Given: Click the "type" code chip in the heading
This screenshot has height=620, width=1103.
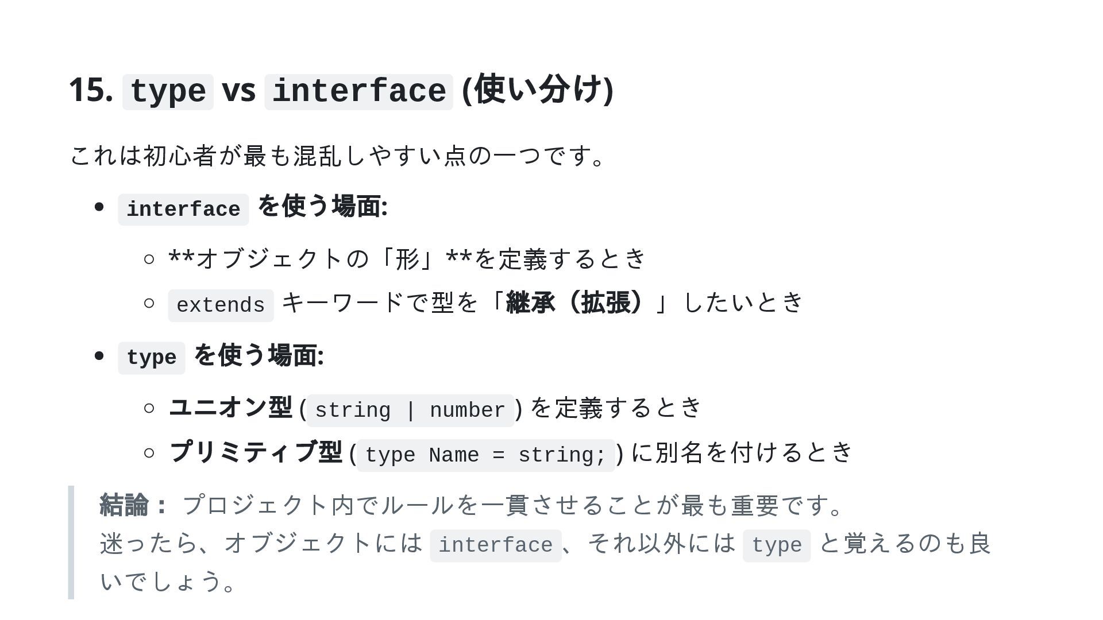Looking at the screenshot, I should point(168,92).
